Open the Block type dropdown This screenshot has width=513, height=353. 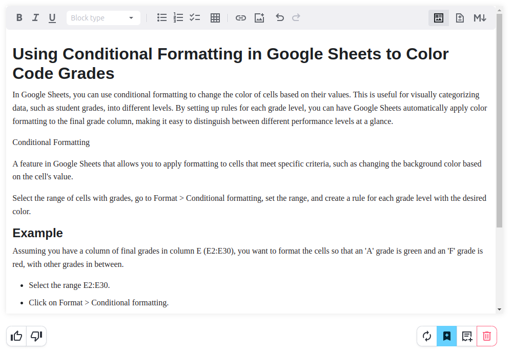(104, 17)
